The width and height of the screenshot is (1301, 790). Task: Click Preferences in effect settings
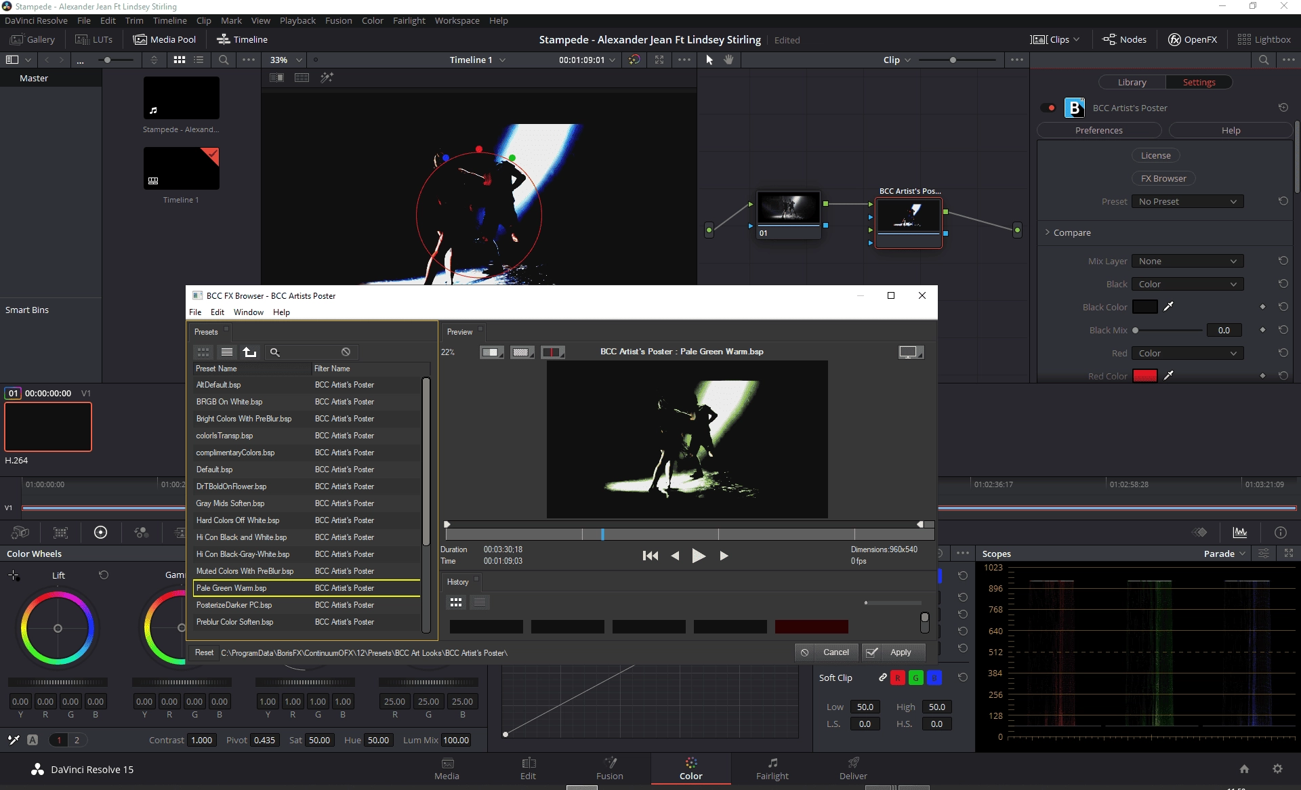tap(1098, 130)
